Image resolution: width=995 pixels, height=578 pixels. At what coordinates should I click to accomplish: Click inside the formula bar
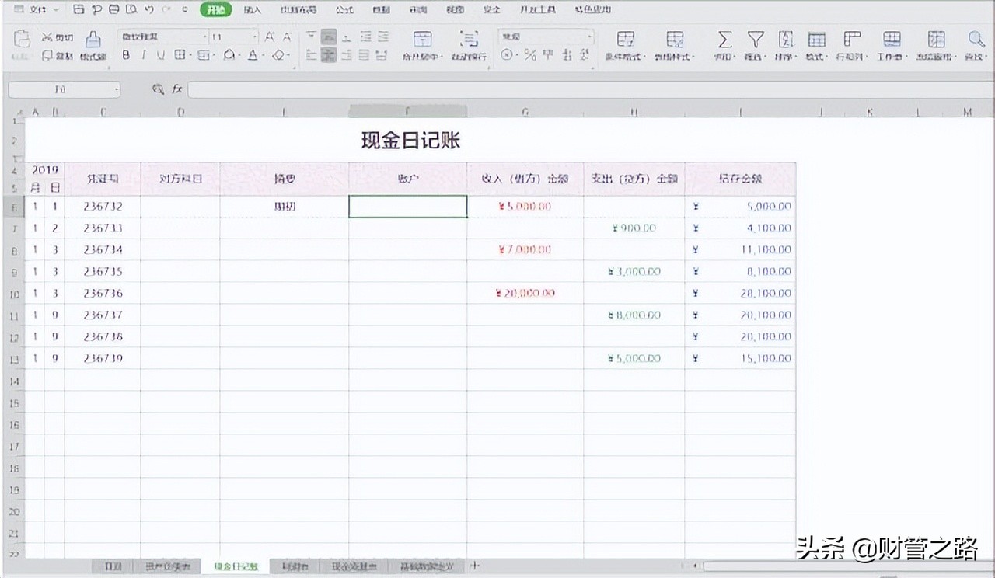click(544, 89)
